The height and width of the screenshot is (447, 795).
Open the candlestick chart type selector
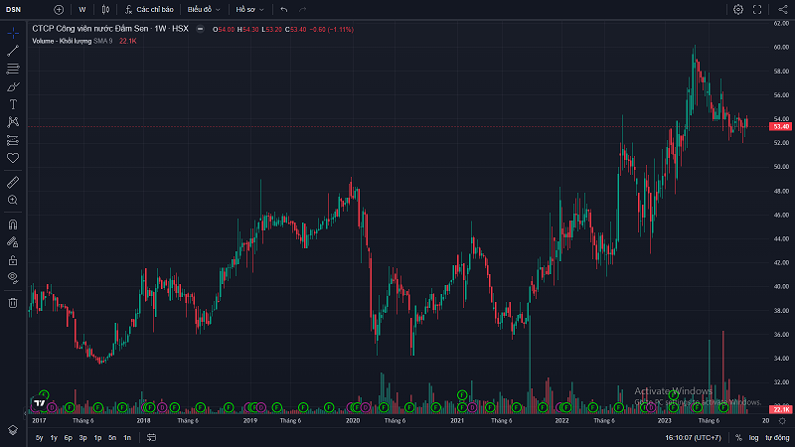pyautogui.click(x=105, y=9)
